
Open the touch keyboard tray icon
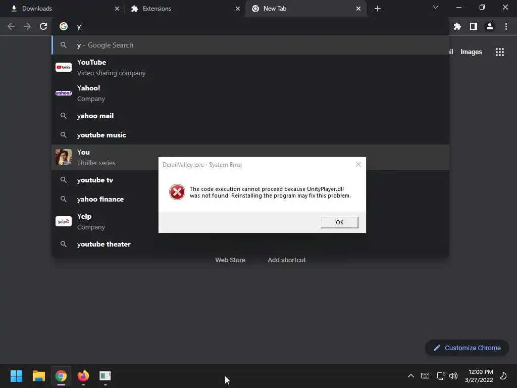[x=425, y=376]
